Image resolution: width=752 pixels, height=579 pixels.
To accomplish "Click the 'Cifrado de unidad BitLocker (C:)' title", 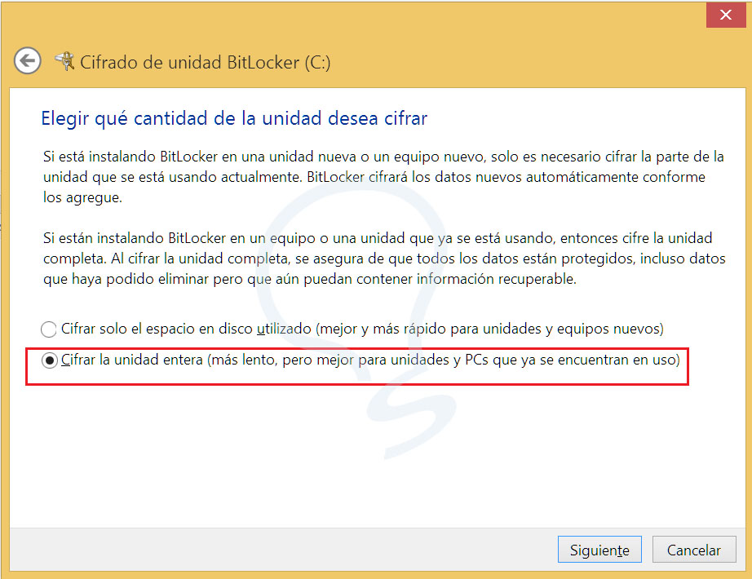I will click(x=205, y=62).
